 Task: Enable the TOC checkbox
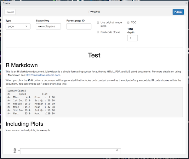(x=129, y=23)
